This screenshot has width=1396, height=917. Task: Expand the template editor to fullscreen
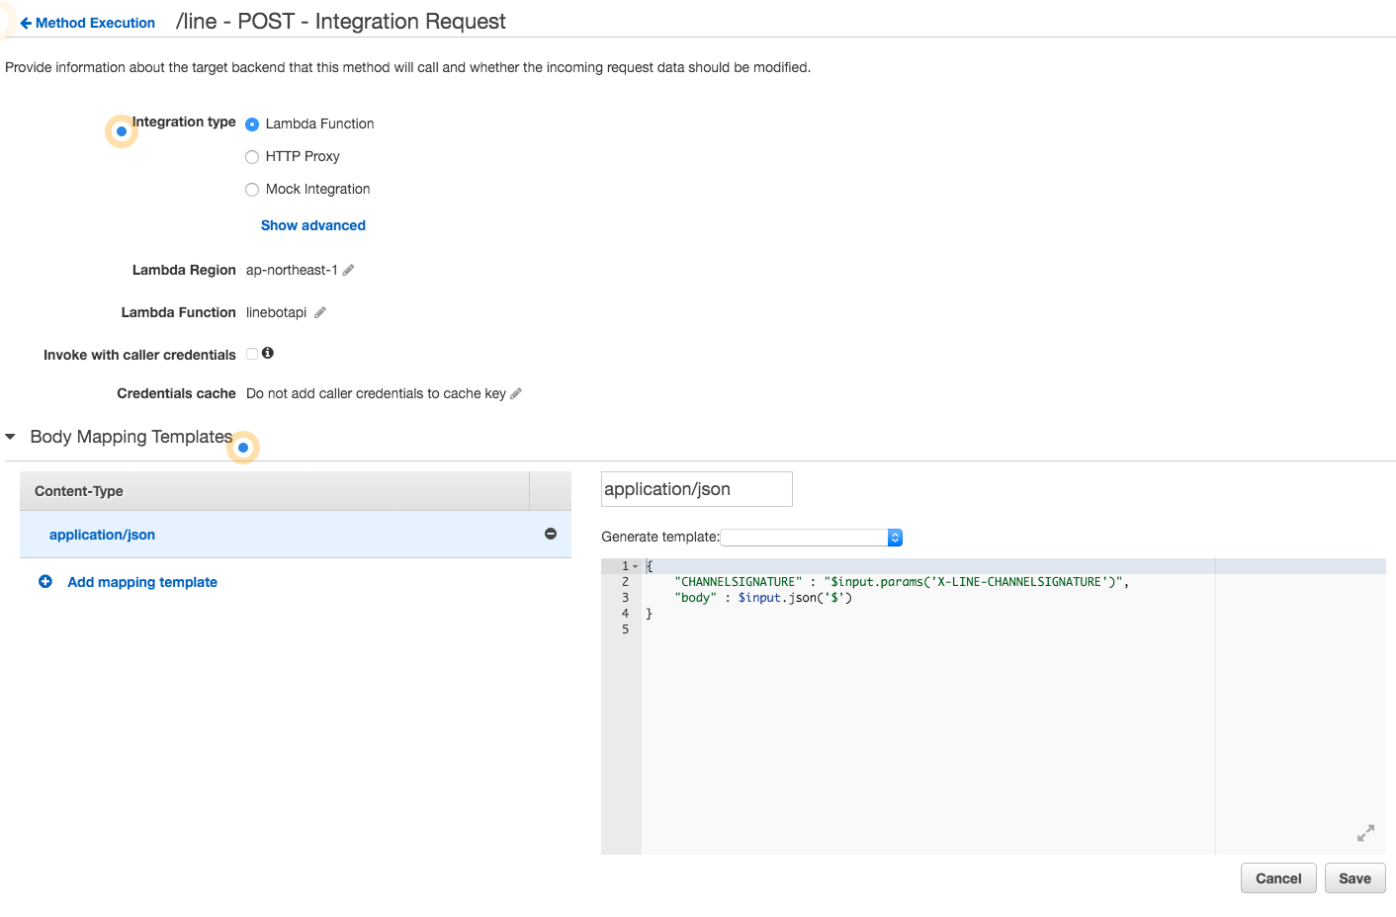pos(1364,833)
